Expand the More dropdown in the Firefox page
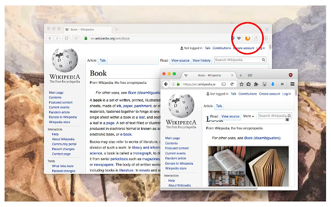The image size is (331, 207). click(248, 116)
